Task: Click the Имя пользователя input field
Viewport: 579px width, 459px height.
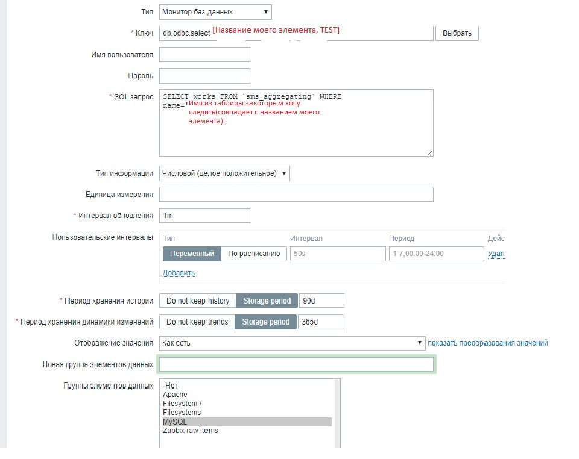Action: (204, 54)
